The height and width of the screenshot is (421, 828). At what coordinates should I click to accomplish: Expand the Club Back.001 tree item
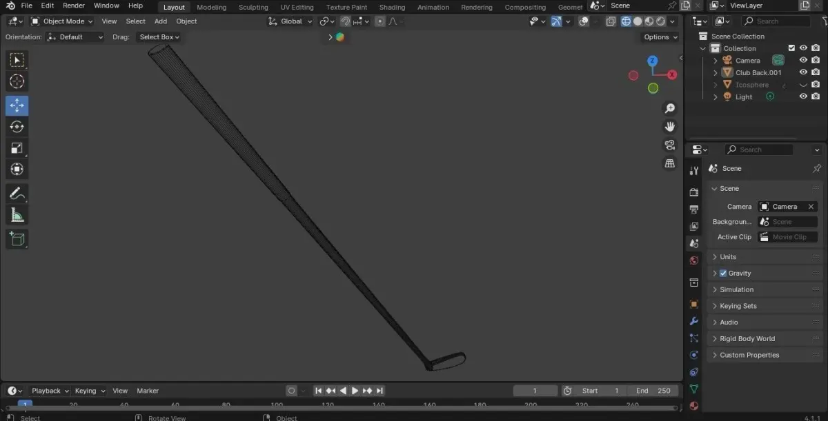click(716, 72)
